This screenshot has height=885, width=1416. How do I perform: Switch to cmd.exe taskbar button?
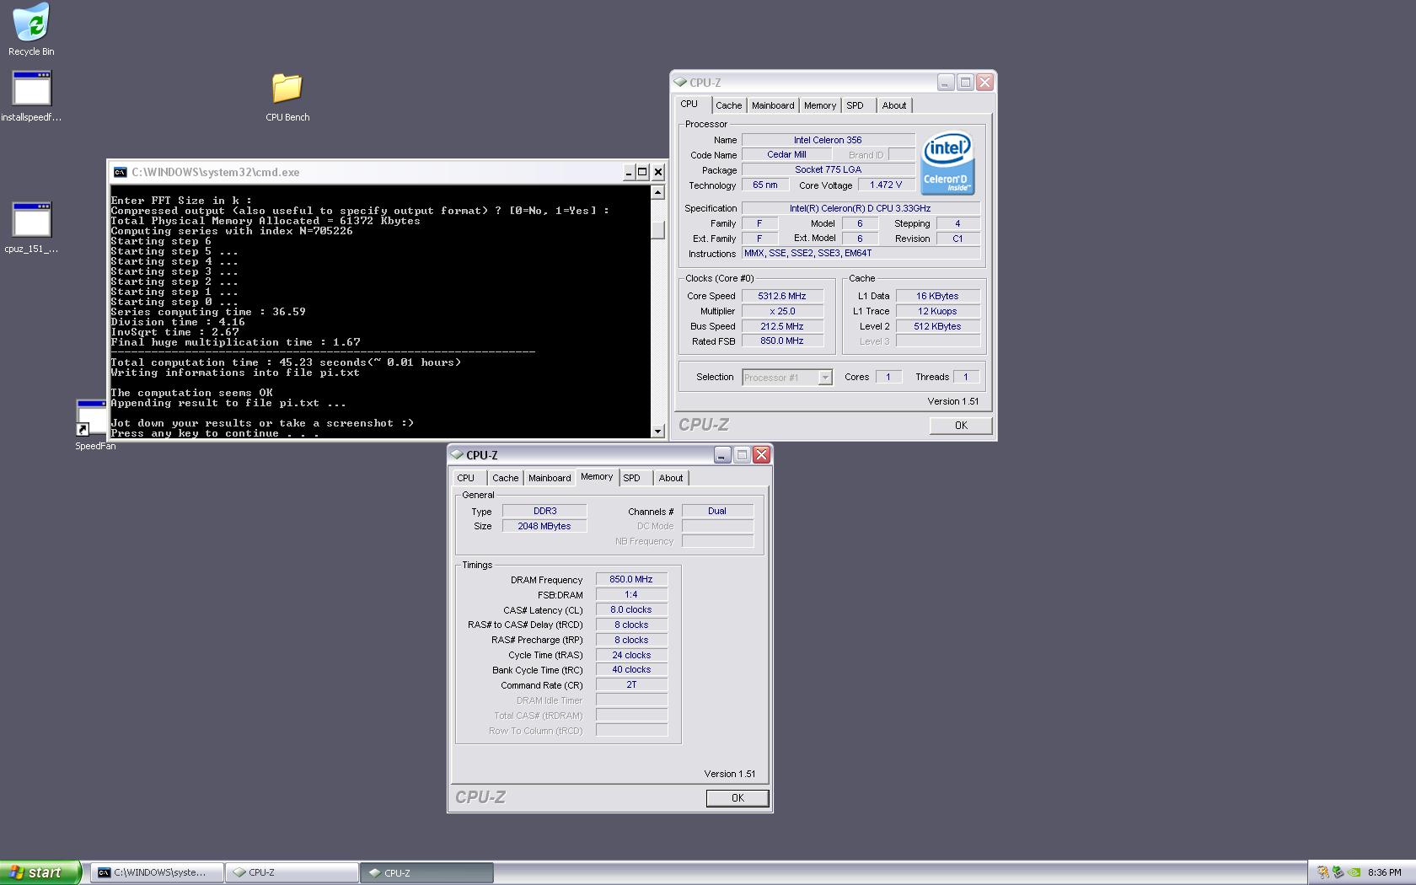click(x=158, y=872)
